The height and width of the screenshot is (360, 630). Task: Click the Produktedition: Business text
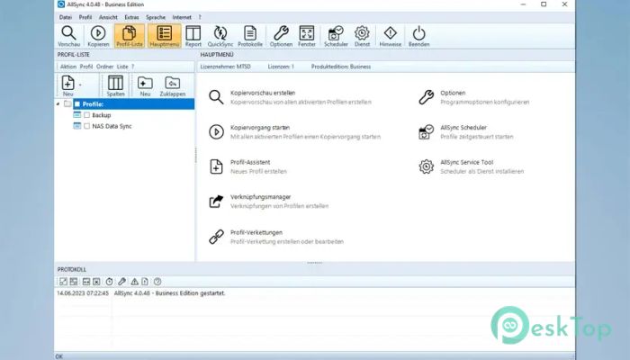click(341, 67)
